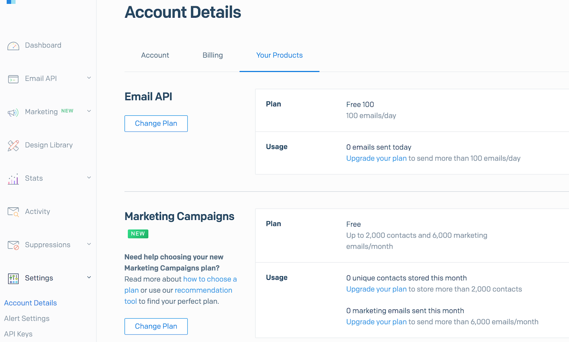Collapse the Settings sidebar chevron

(89, 277)
